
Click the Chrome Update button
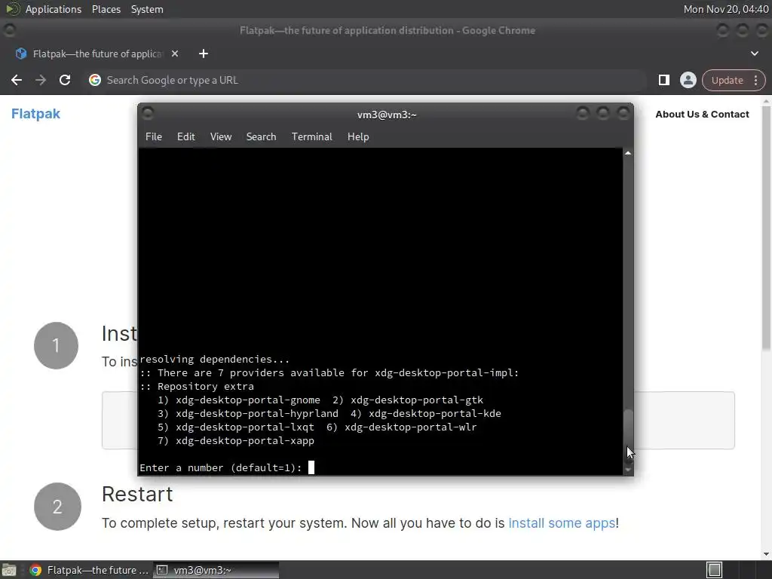pos(728,80)
